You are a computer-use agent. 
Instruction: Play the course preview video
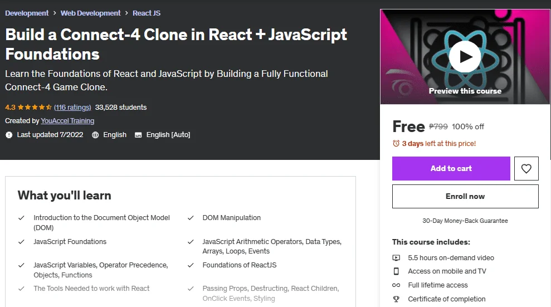coord(465,57)
